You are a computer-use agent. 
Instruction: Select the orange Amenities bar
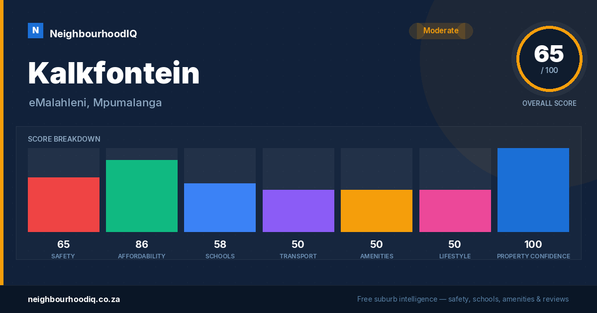point(377,211)
